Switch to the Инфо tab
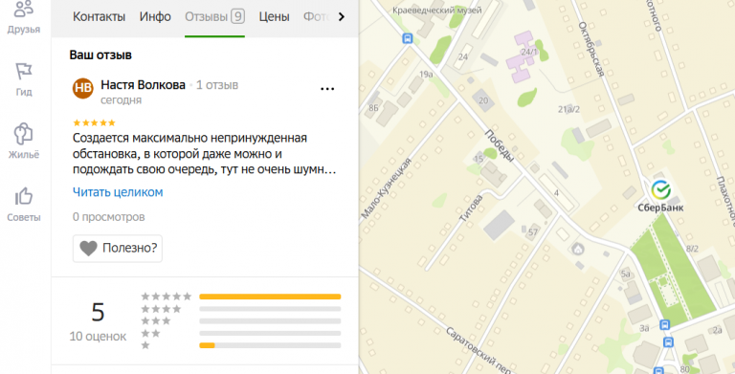Viewport: 735px width, 374px height. [x=155, y=17]
